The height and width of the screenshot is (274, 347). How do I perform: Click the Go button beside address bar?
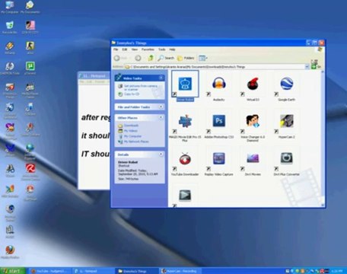316,67
